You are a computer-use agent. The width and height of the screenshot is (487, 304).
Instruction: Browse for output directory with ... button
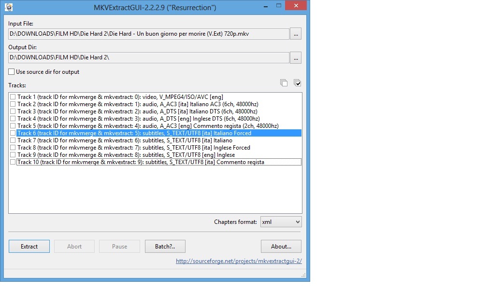coord(296,57)
